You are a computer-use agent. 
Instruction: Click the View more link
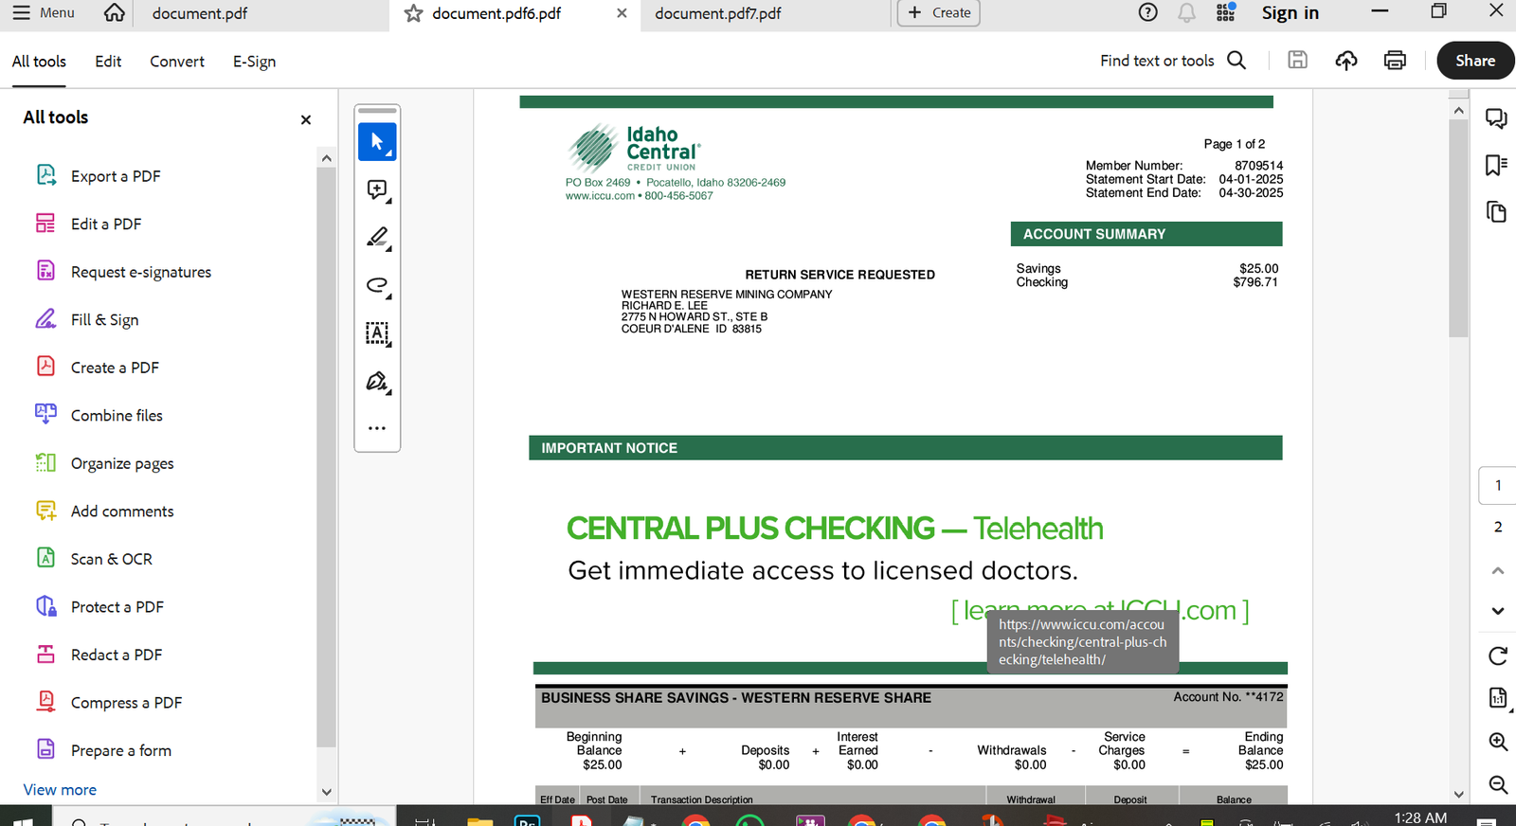[60, 789]
